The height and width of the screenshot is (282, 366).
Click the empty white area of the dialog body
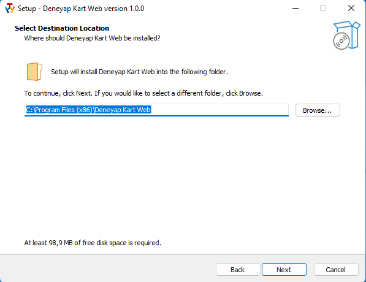(182, 177)
